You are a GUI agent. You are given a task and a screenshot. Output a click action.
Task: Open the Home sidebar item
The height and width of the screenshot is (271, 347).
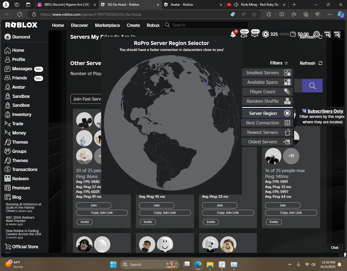tap(15, 50)
